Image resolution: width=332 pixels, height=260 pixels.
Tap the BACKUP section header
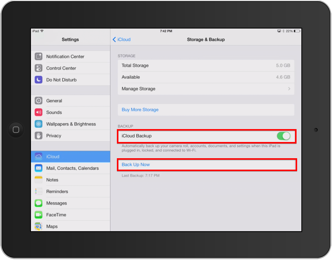point(126,126)
